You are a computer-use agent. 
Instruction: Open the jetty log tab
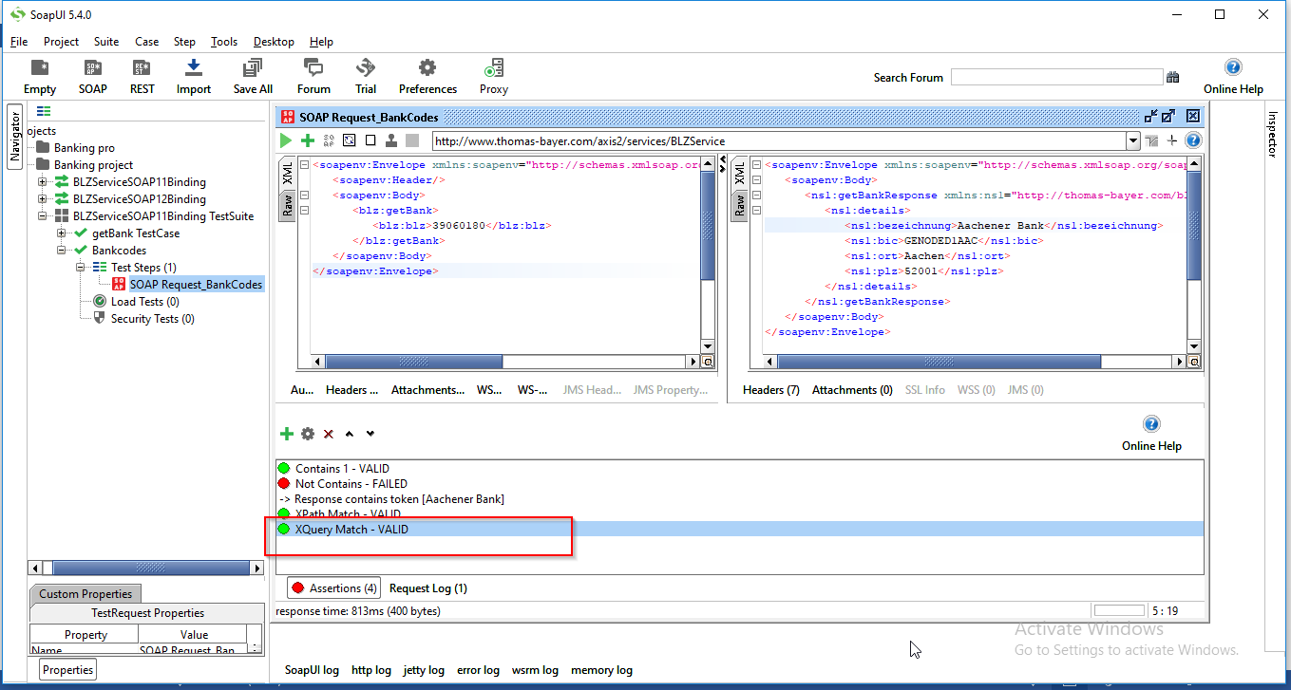424,670
